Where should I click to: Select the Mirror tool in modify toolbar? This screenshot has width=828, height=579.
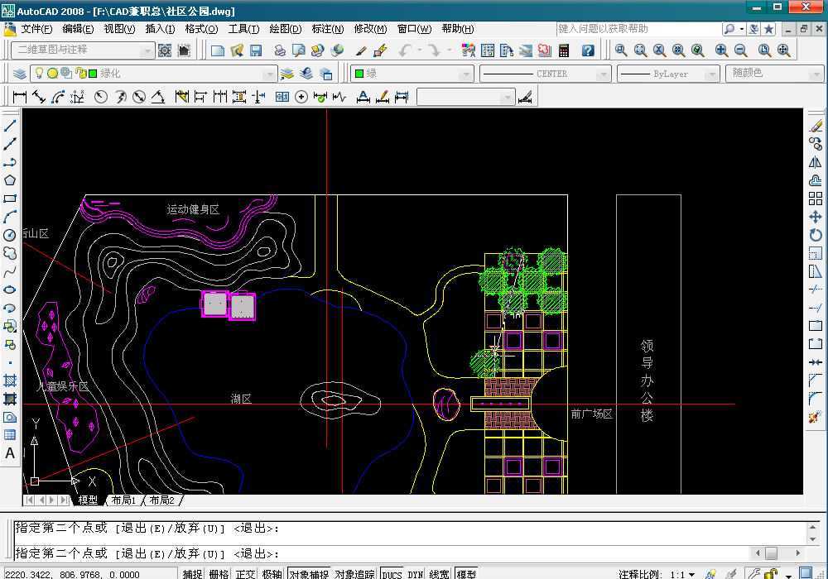tap(816, 162)
